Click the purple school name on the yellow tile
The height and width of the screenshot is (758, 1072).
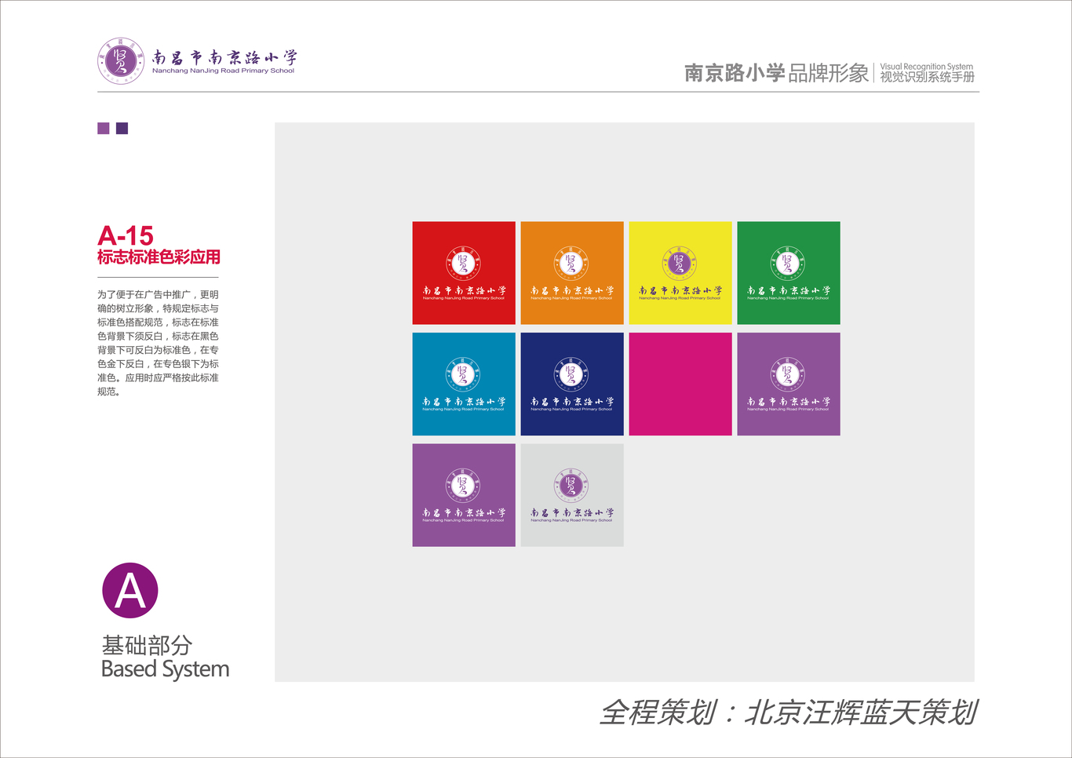pos(680,290)
